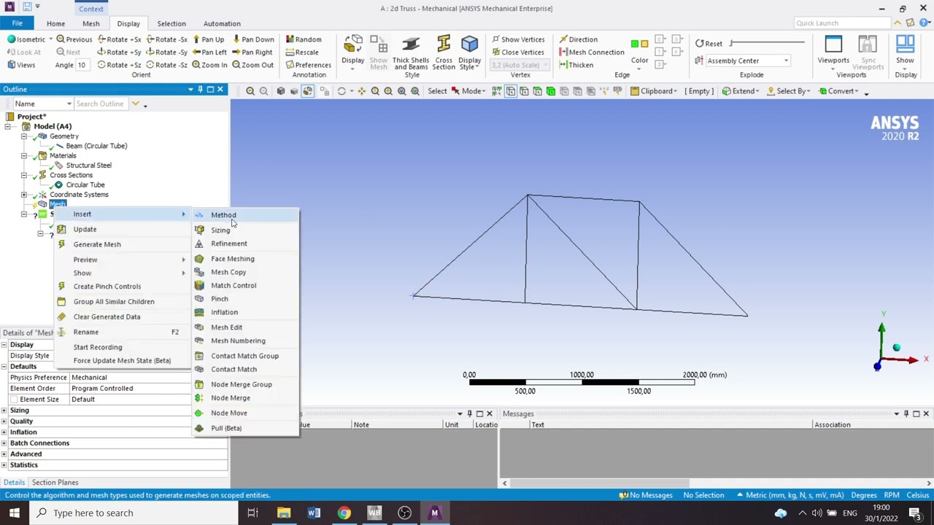Expand the Quality details section
The image size is (934, 525).
pos(4,421)
